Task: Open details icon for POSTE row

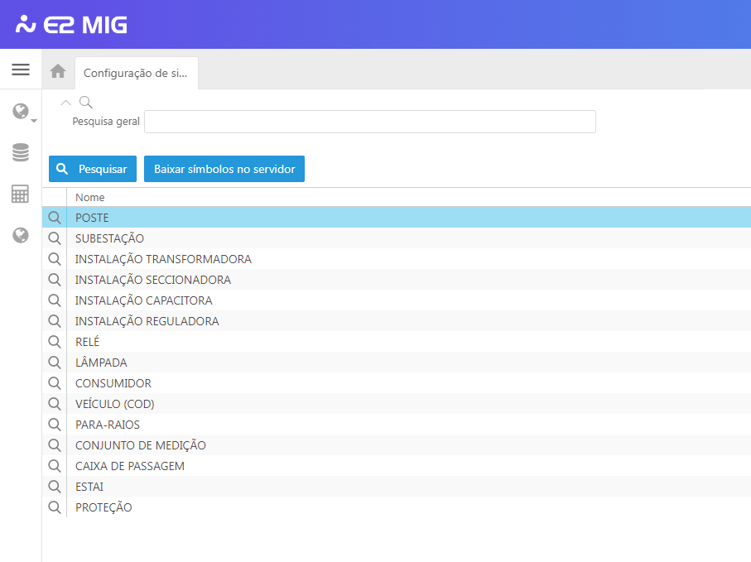Action: click(55, 218)
